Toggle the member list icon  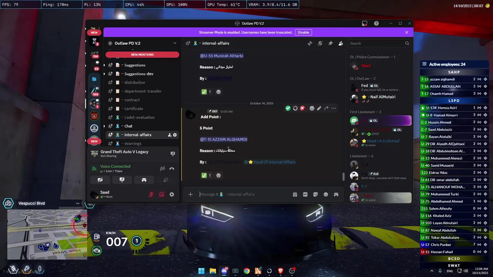point(340,43)
